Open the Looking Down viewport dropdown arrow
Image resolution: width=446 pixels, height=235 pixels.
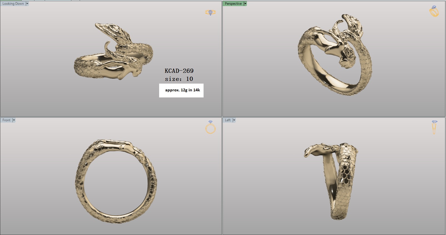(x=27, y=4)
